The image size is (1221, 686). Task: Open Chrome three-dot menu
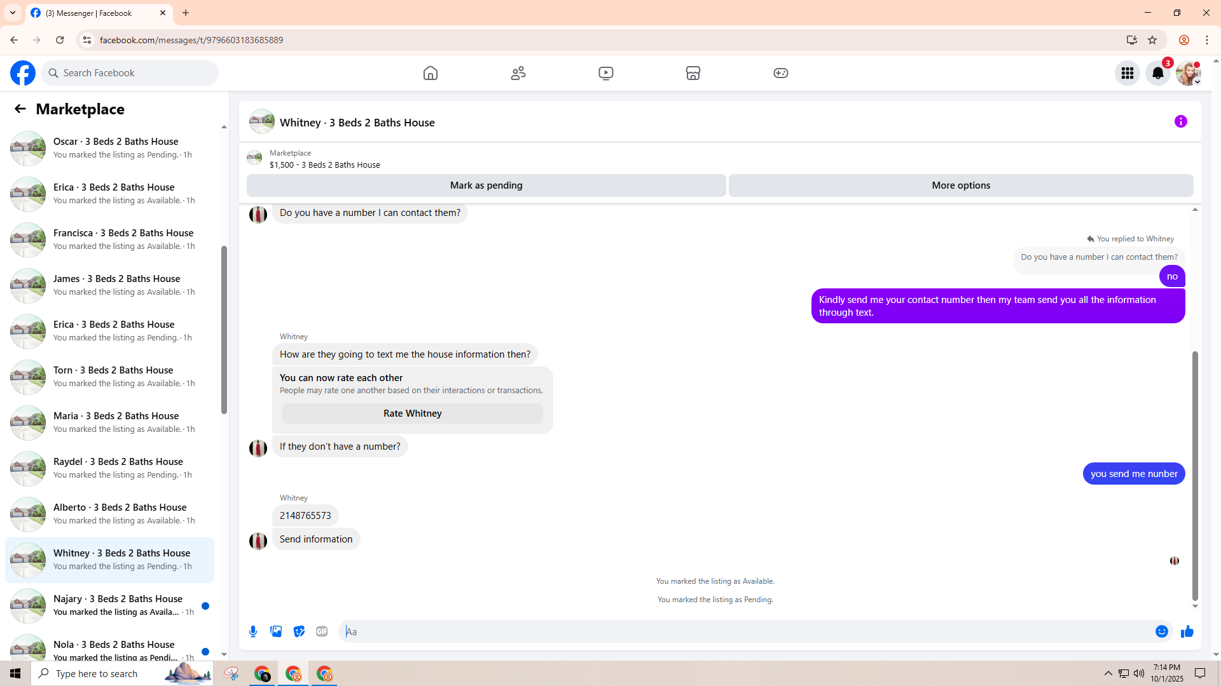(x=1207, y=40)
